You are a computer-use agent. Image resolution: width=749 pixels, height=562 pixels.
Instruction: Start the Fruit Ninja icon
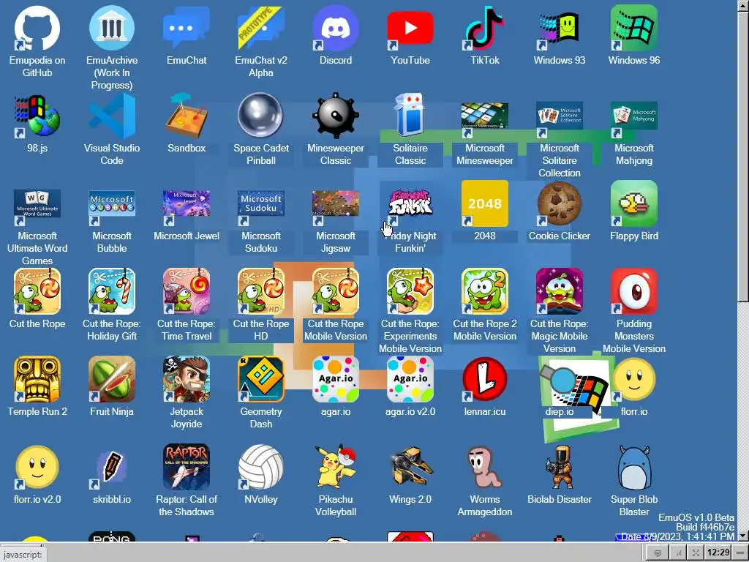tap(112, 379)
